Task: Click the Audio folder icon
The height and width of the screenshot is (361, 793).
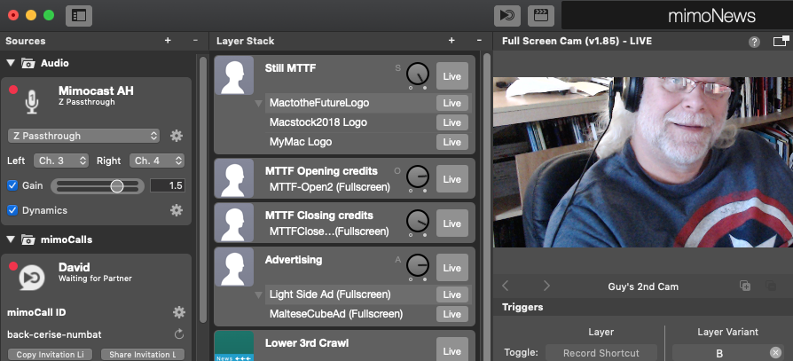Action: click(x=27, y=63)
